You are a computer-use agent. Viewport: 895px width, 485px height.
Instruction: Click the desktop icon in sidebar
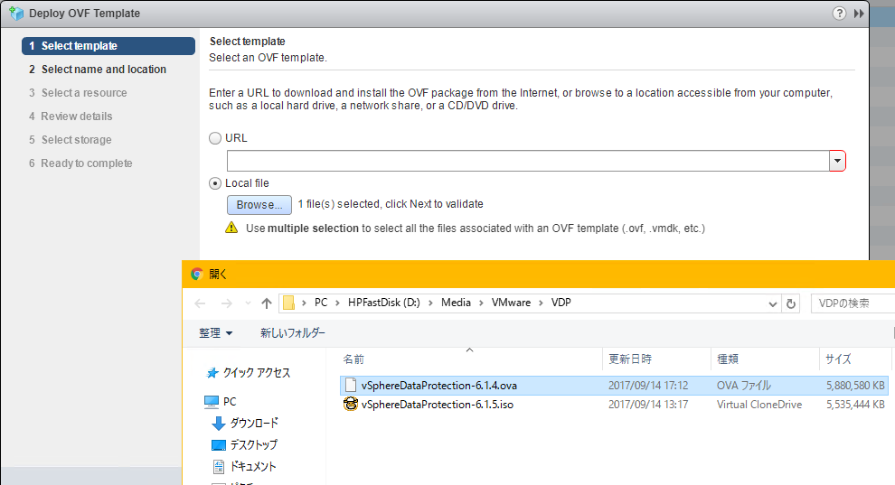[x=219, y=444]
